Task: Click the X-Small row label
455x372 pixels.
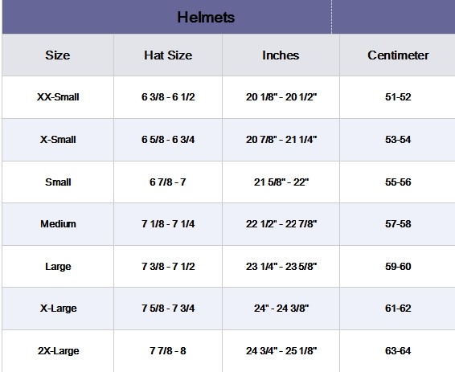Action: coord(58,140)
